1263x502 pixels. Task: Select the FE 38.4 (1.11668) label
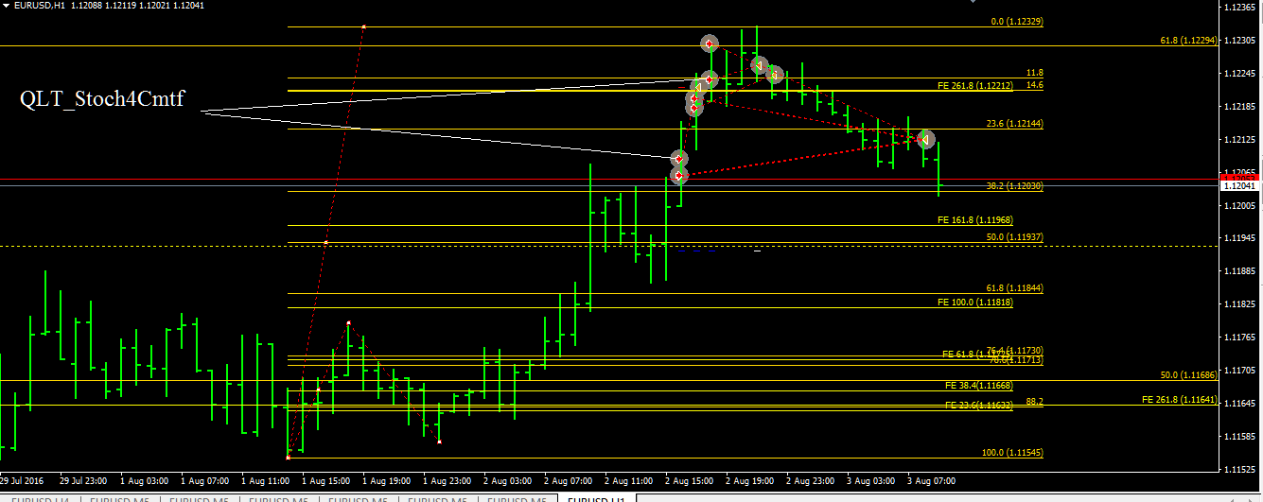(x=979, y=386)
